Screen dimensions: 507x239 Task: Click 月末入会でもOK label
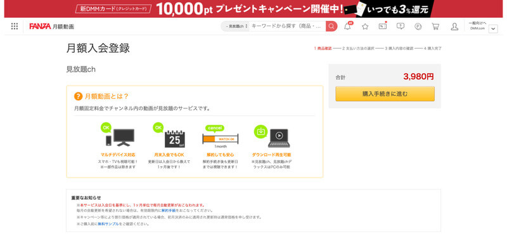tap(169, 155)
